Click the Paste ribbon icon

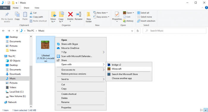25,14
